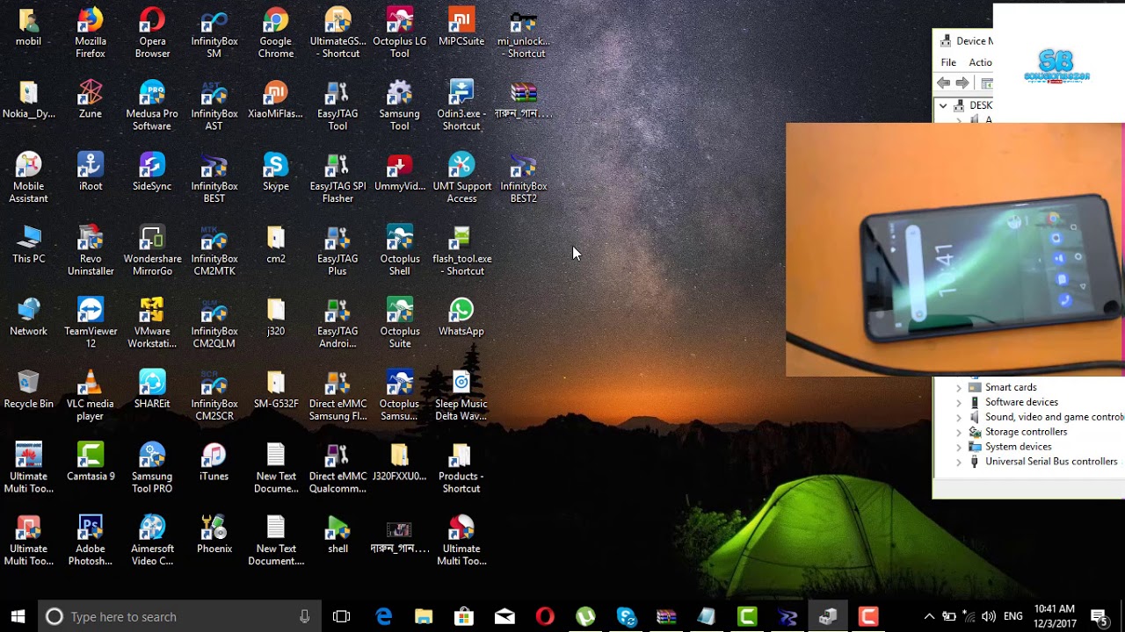
Task: Open the iRoot desktop icon
Action: pyautogui.click(x=91, y=172)
